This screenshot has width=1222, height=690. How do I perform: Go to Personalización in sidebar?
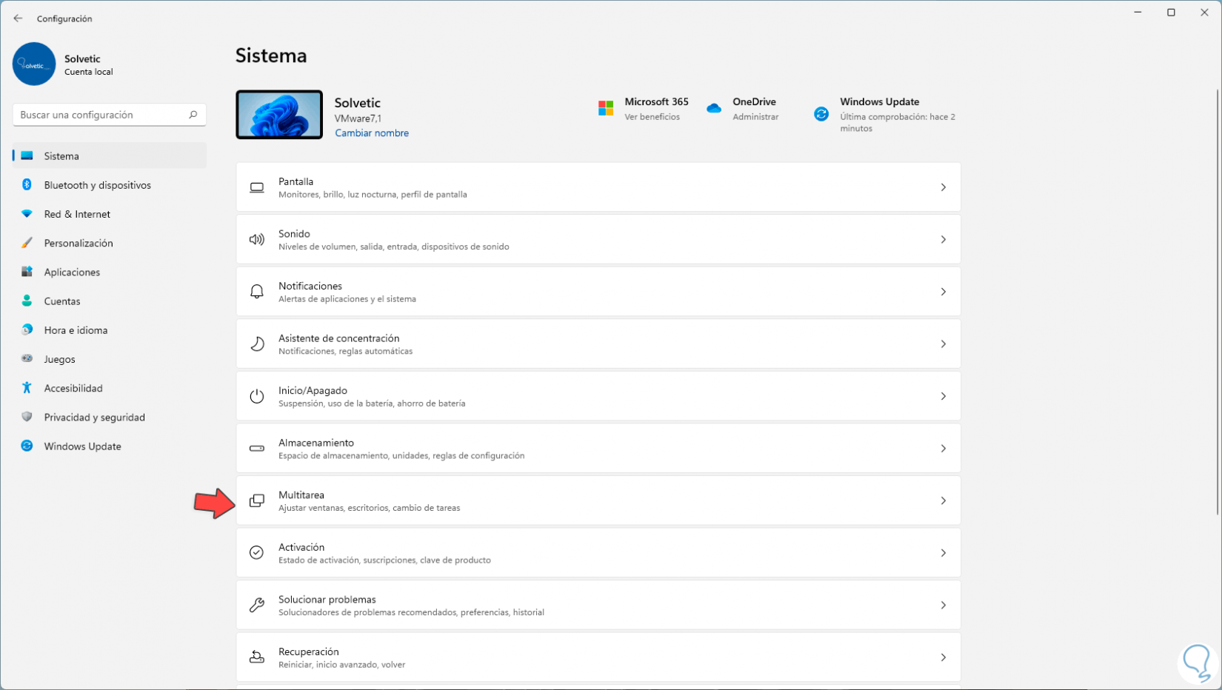[79, 243]
